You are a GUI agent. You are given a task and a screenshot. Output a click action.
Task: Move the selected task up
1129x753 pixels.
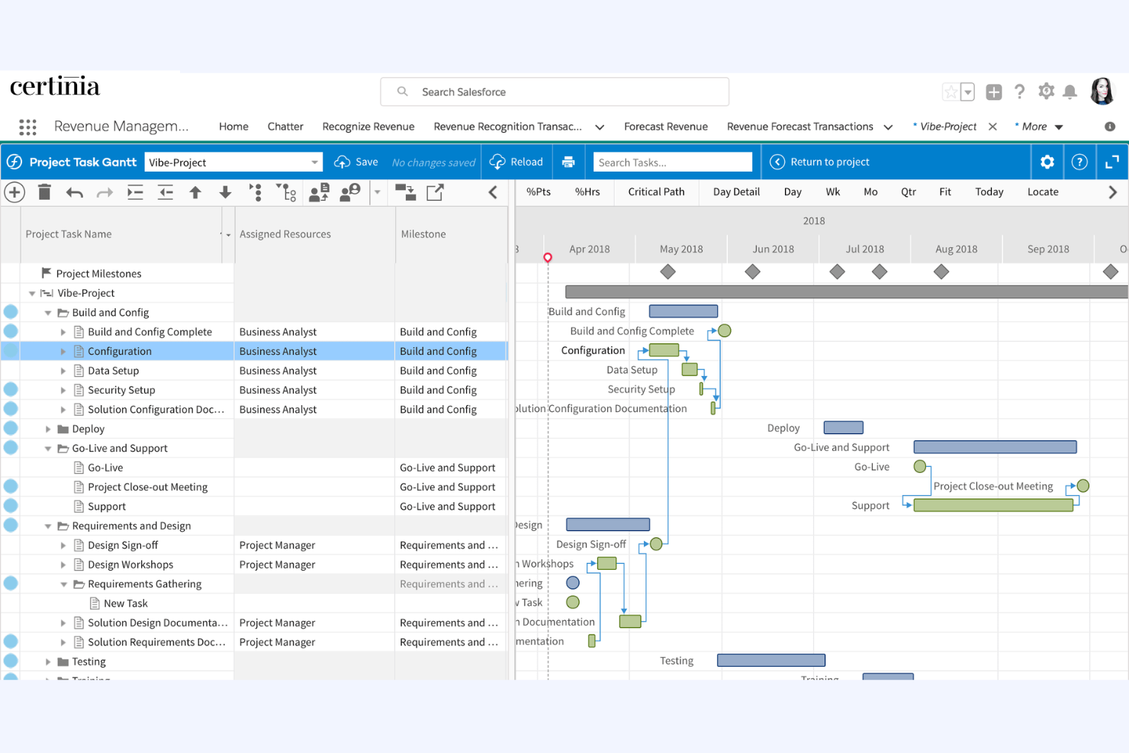pyautogui.click(x=195, y=192)
